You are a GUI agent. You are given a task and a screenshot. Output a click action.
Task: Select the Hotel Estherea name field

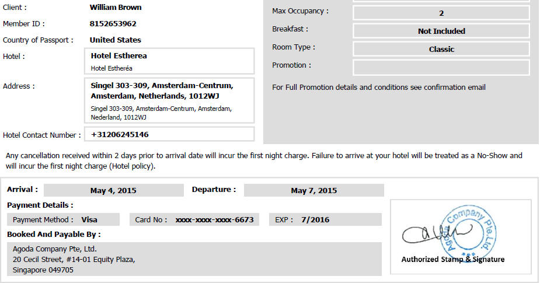coord(169,61)
